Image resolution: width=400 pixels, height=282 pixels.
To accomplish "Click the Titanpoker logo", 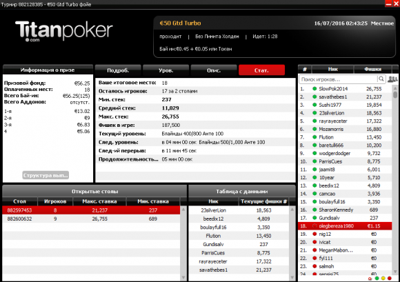I will (63, 31).
